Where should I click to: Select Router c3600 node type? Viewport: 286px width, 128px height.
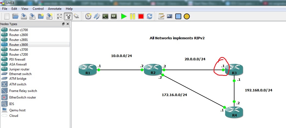click(x=35, y=45)
